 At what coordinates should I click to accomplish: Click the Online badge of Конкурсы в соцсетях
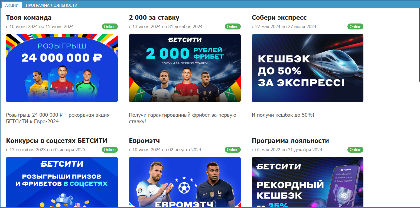click(110, 150)
